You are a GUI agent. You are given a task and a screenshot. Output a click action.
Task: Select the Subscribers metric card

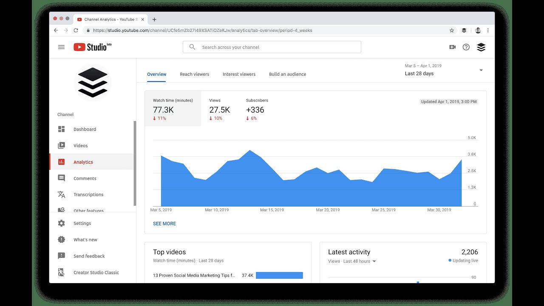pos(257,109)
